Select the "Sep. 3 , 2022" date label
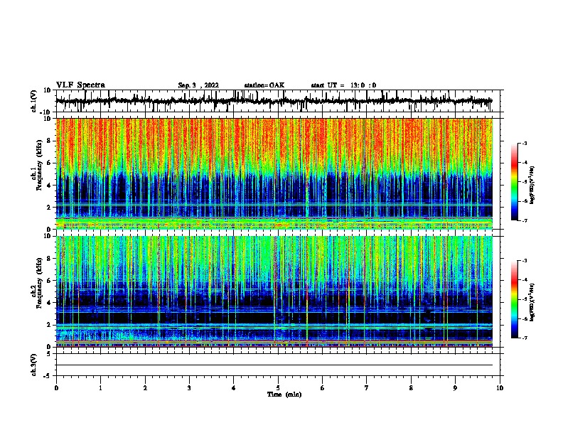 click(x=198, y=85)
